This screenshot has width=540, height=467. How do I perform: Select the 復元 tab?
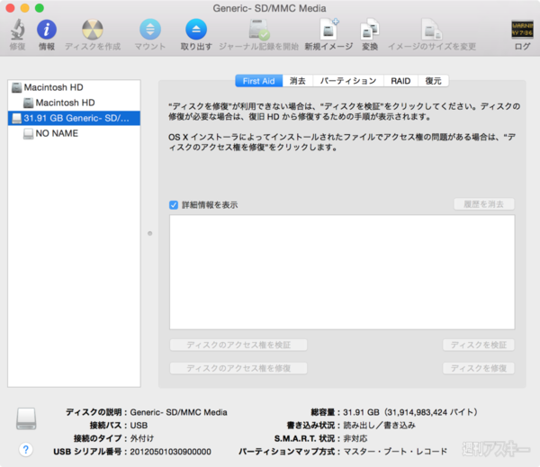point(434,81)
